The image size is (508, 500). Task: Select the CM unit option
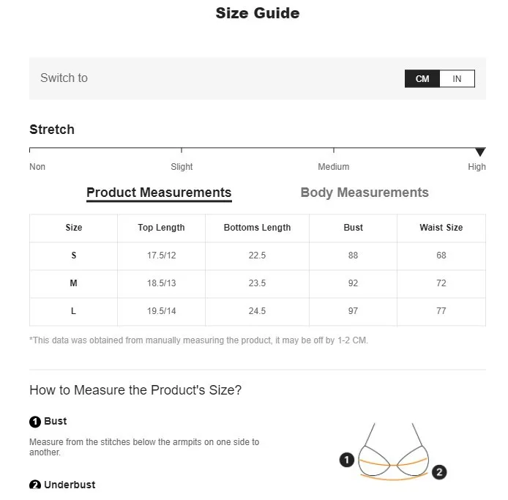pyautogui.click(x=422, y=79)
